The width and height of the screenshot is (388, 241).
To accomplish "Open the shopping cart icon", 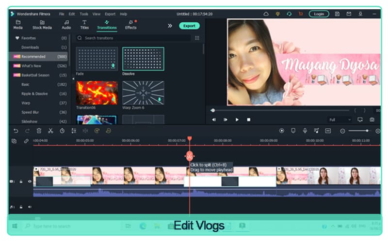I will point(301,14).
